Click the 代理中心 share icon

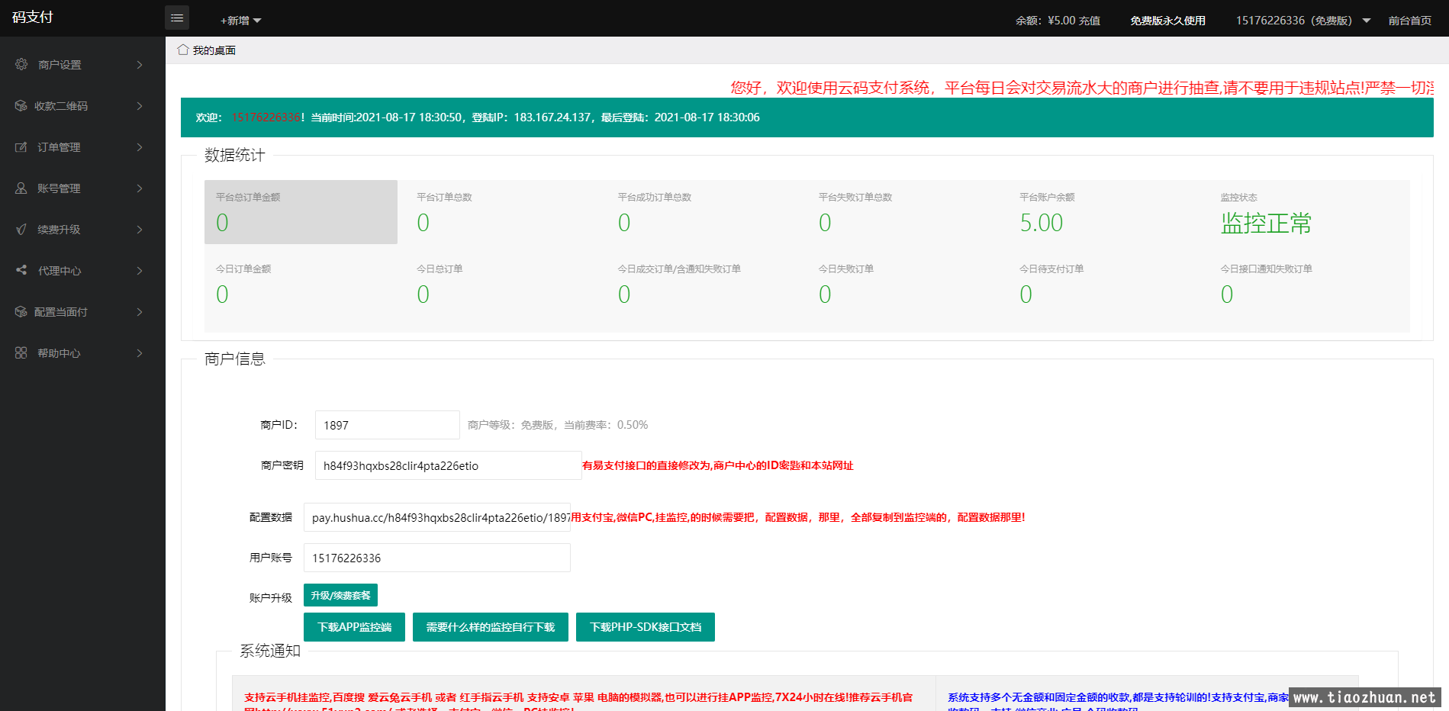pos(21,270)
